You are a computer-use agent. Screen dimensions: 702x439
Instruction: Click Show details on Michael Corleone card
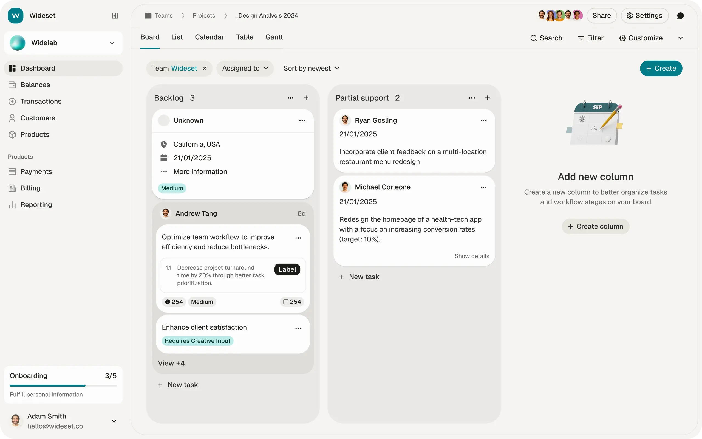472,256
